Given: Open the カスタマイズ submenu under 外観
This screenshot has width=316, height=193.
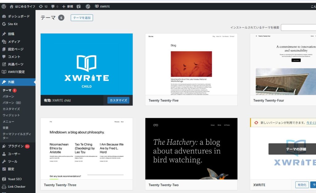Looking at the screenshot, I should click(x=11, y=109).
